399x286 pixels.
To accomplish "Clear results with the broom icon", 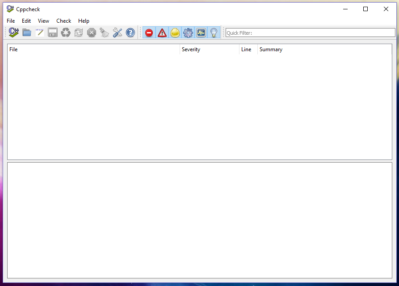I will (x=105, y=33).
